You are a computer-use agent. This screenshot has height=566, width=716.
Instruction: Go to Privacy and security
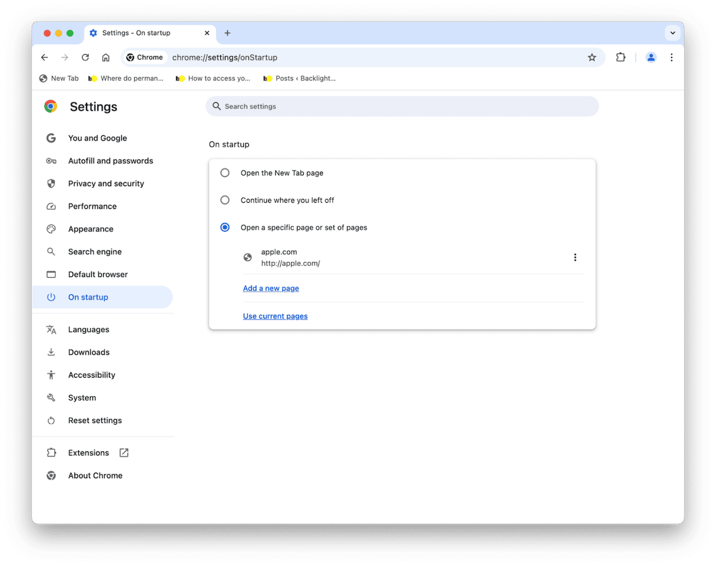pyautogui.click(x=102, y=184)
